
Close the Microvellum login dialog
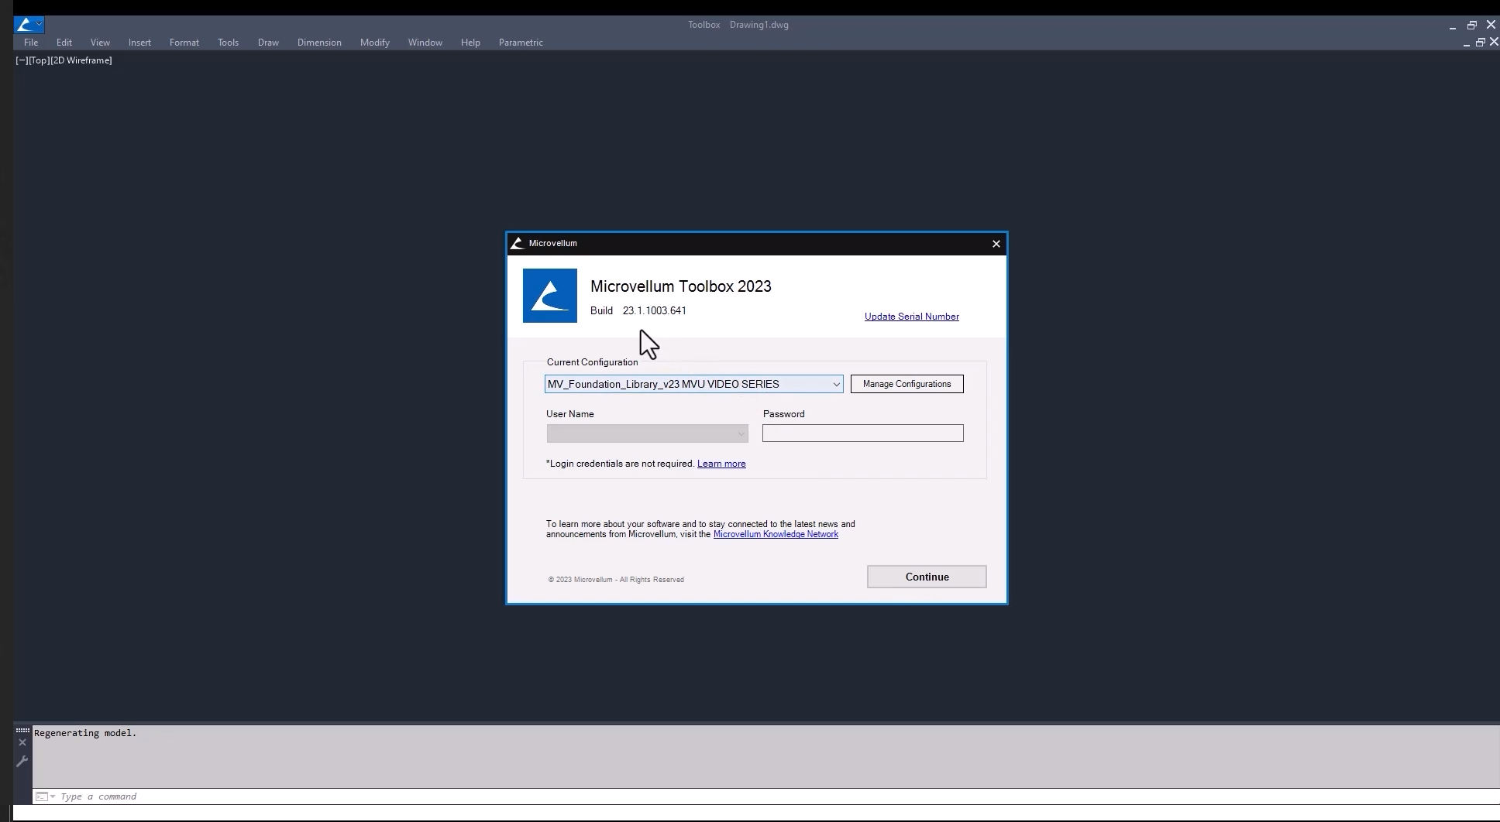996,244
